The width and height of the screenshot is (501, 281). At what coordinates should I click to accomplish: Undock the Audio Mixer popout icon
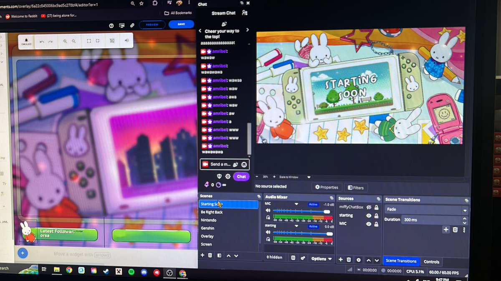pos(332,198)
